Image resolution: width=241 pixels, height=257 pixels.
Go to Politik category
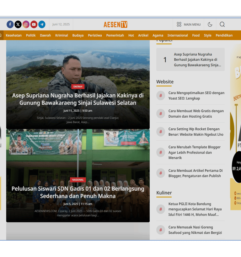31,36
